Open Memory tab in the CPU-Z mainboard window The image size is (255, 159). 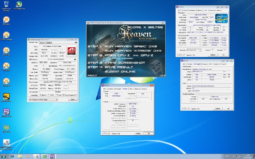pyautogui.click(x=205, y=64)
